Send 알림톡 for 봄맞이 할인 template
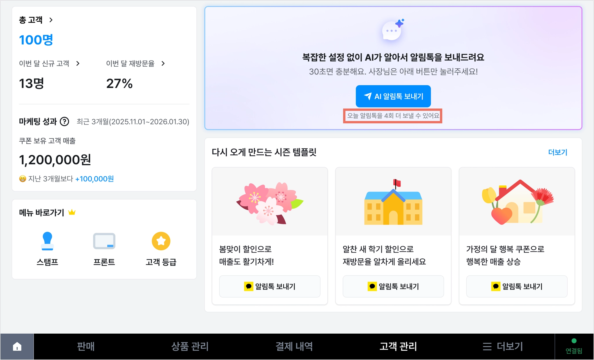This screenshot has height=360, width=594. pyautogui.click(x=270, y=286)
